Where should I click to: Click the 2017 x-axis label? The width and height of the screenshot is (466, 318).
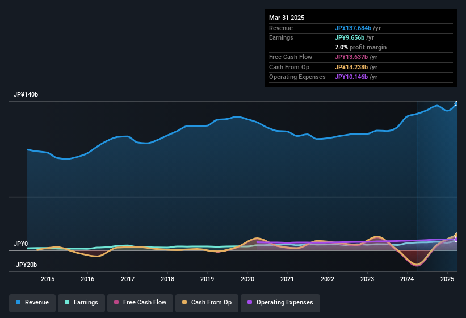coord(128,279)
